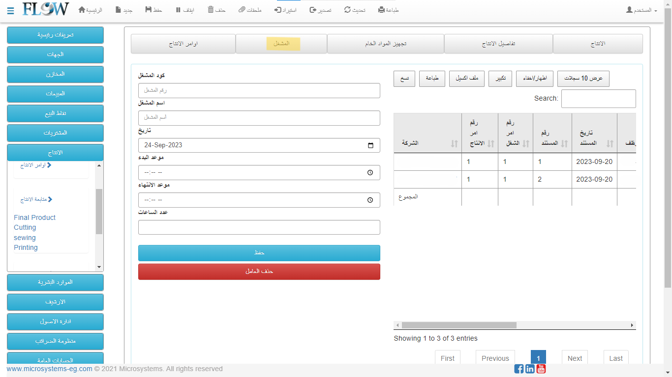
Task: Toggle column visibility with اظهار/اخفاء button
Action: [x=535, y=79]
